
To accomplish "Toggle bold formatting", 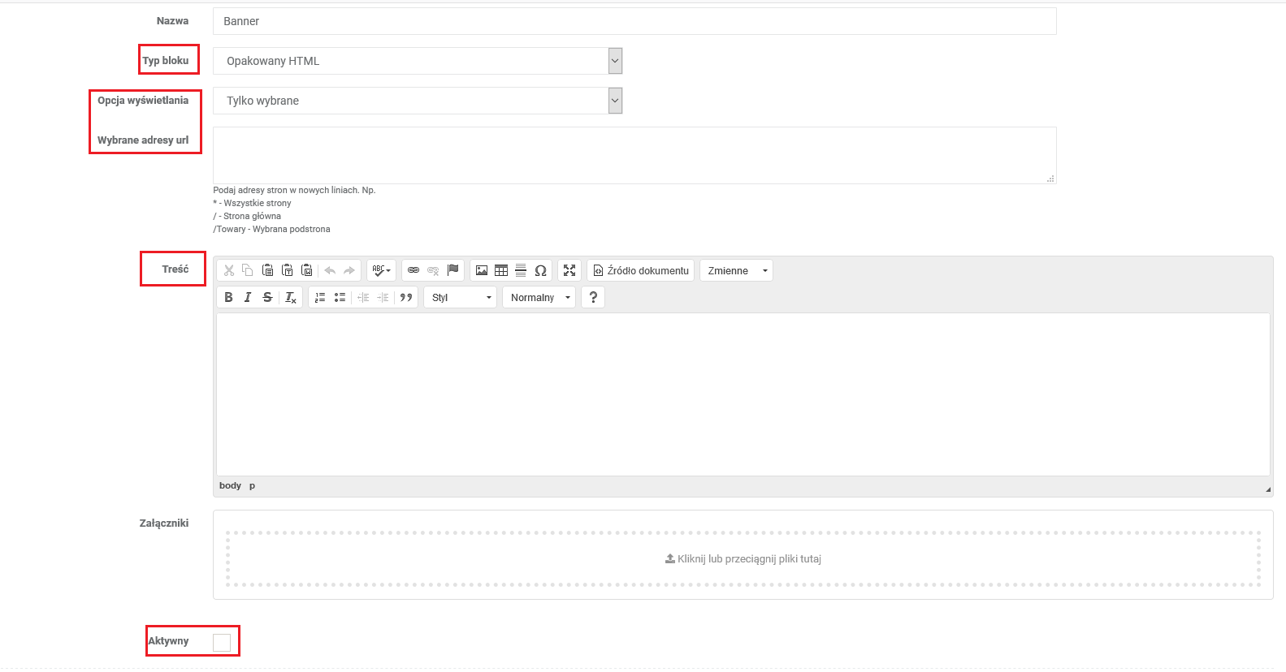I will [x=228, y=298].
